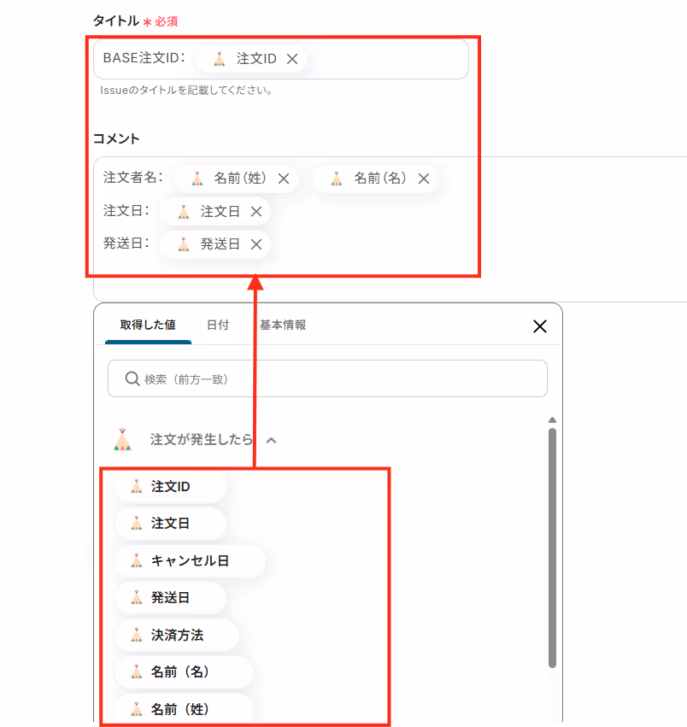Insert the 注文ID value from list
The image size is (687, 727).
(170, 486)
